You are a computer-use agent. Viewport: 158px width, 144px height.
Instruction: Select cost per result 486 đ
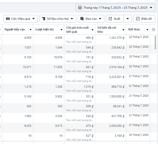[x=89, y=38]
